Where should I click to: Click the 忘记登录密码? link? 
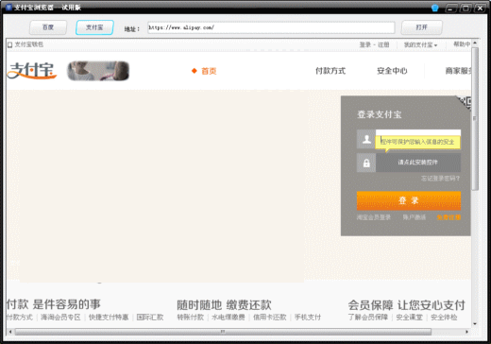[x=440, y=179]
